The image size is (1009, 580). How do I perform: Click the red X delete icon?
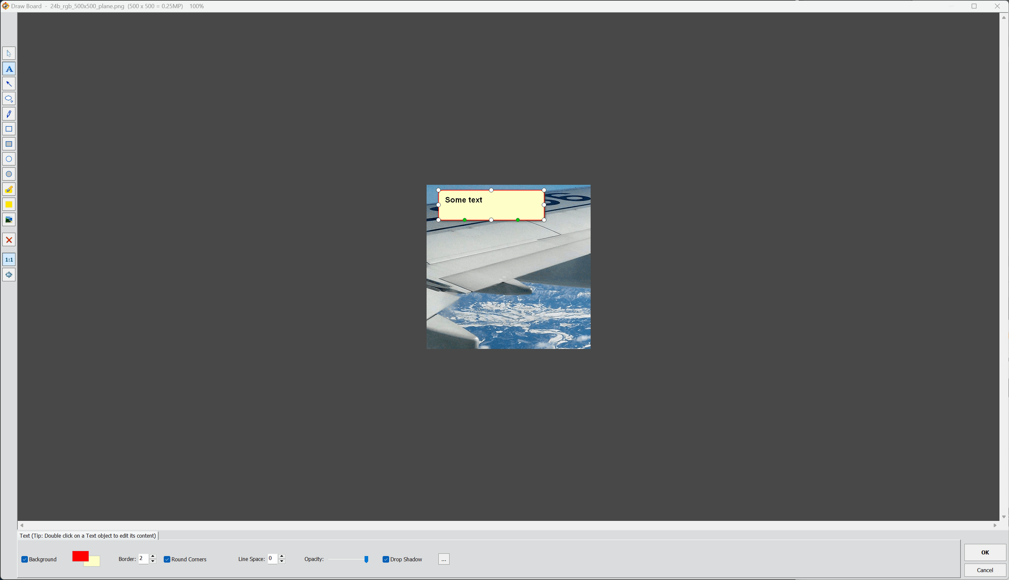[x=9, y=240]
